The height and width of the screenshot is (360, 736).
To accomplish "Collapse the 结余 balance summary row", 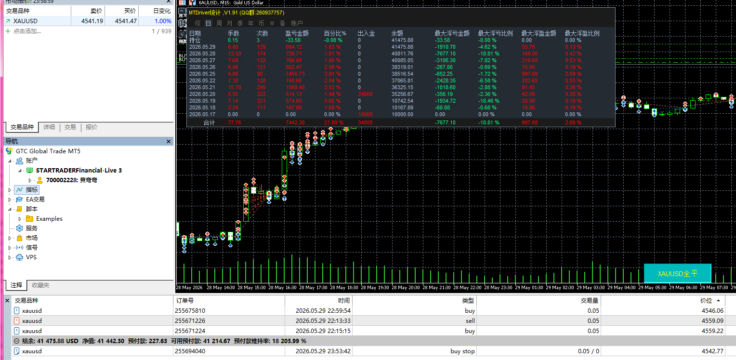I will tap(17, 341).
